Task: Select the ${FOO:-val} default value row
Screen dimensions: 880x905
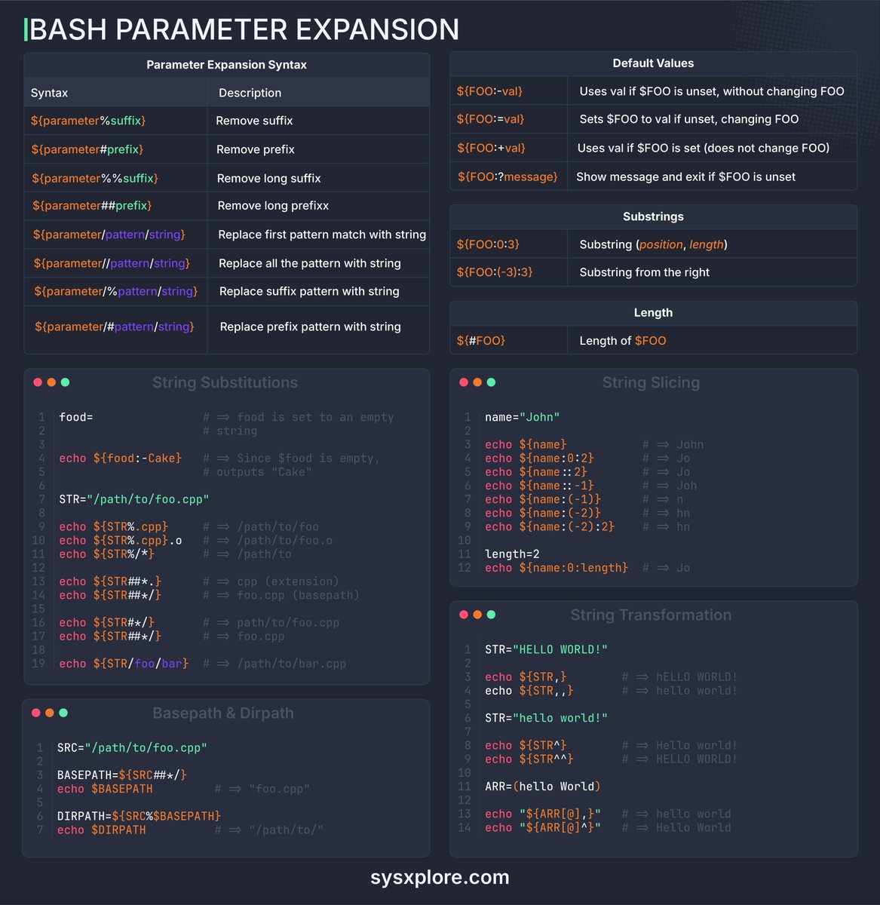Action: (653, 90)
